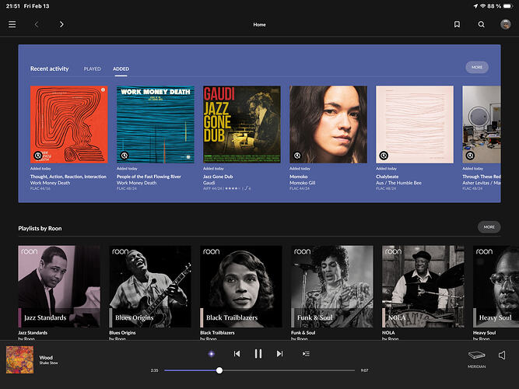Open the bookmarks icon
This screenshot has height=389, width=519.
click(x=457, y=24)
